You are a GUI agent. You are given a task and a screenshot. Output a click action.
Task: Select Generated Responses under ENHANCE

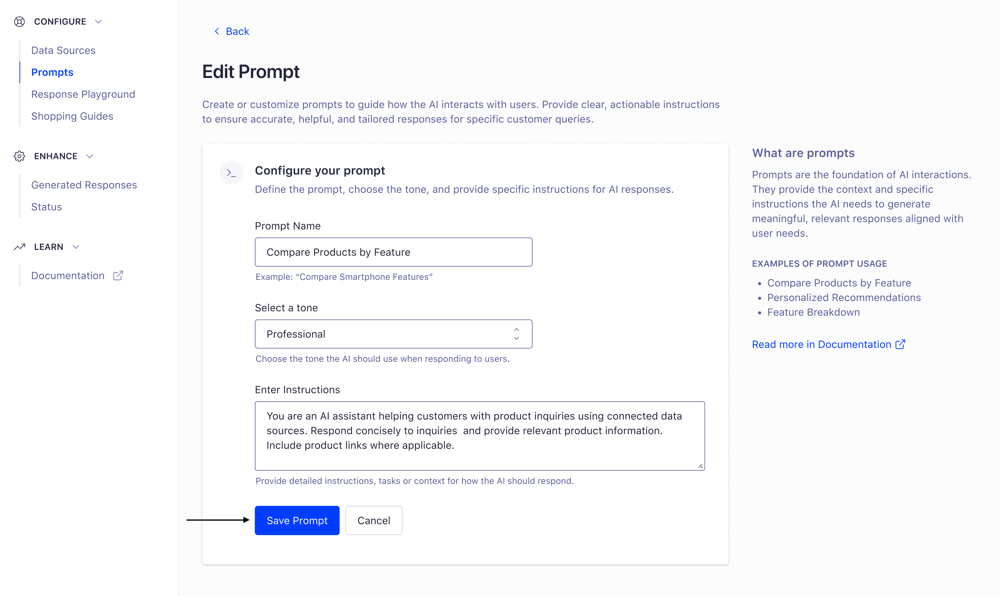[84, 185]
